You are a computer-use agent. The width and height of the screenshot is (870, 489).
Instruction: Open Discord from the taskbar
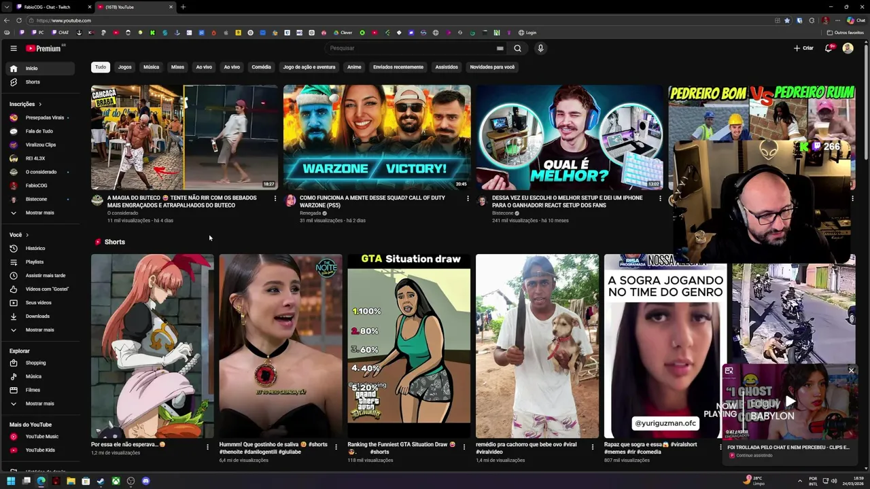[x=145, y=481]
